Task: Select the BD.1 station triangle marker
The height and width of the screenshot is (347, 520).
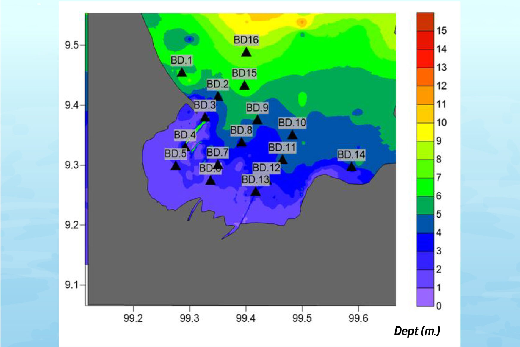Action: [182, 73]
